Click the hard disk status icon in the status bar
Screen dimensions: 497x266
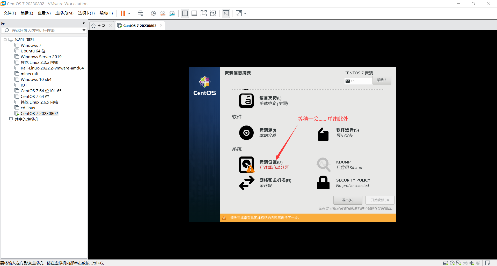click(445, 263)
